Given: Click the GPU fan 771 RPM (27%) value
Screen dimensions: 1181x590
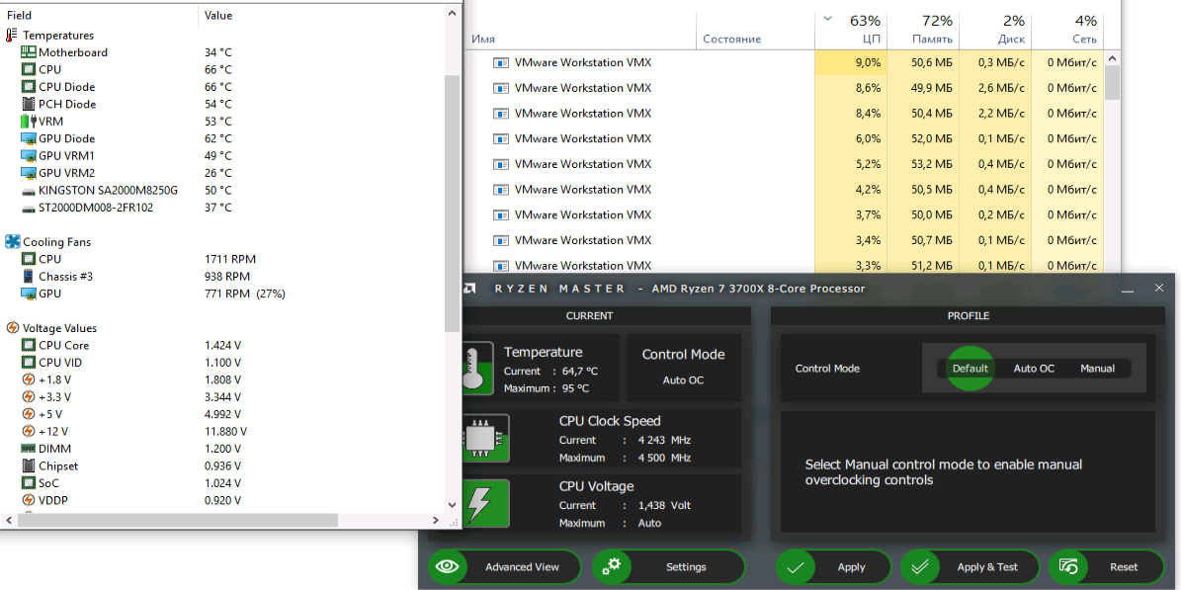Looking at the screenshot, I should tap(245, 294).
